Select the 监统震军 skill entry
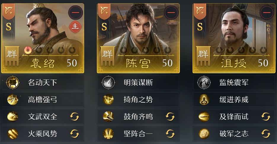 [234, 82]
